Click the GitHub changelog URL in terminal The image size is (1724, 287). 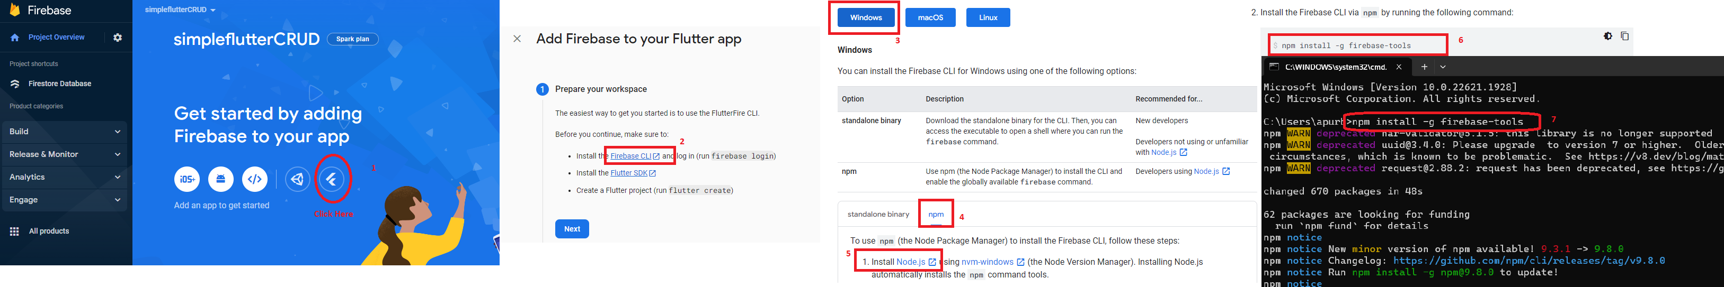point(1529,261)
